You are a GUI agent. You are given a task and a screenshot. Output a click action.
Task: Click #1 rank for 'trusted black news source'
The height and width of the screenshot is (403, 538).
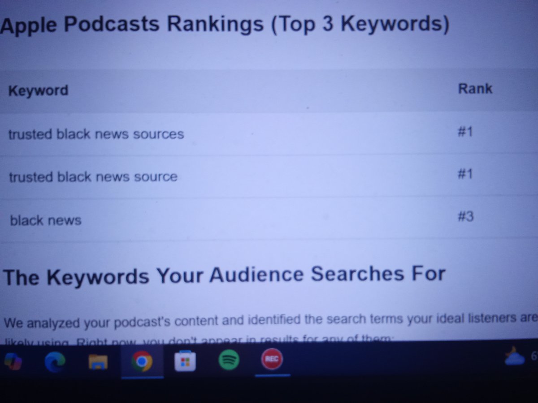465,174
